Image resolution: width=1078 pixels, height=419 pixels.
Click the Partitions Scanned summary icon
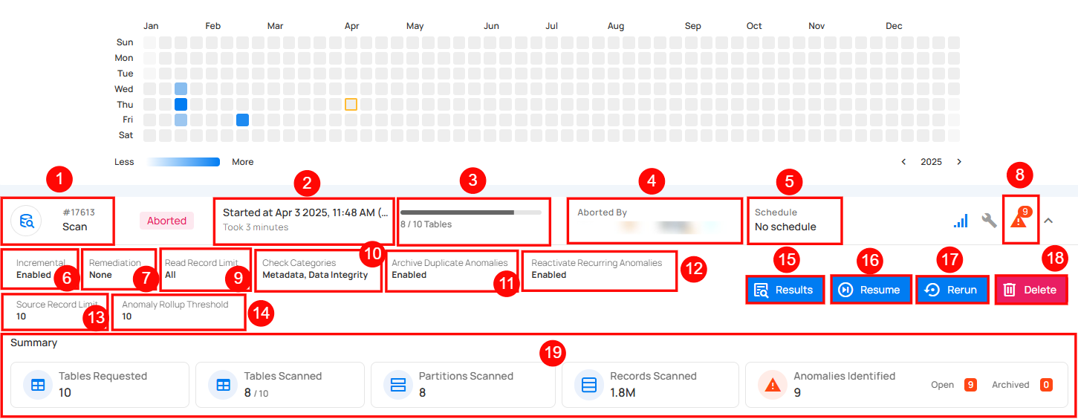(x=397, y=385)
